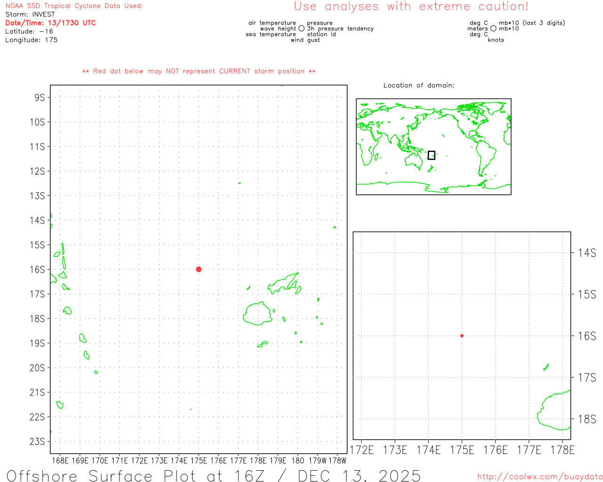Click the units legend circle near 'meters'

point(493,29)
